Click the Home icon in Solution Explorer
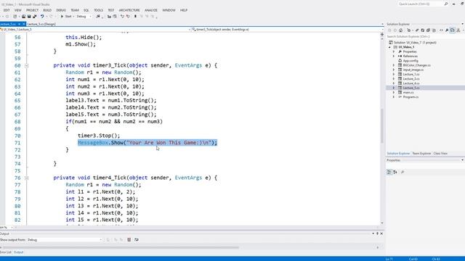This screenshot has height=261, width=465. (400, 30)
